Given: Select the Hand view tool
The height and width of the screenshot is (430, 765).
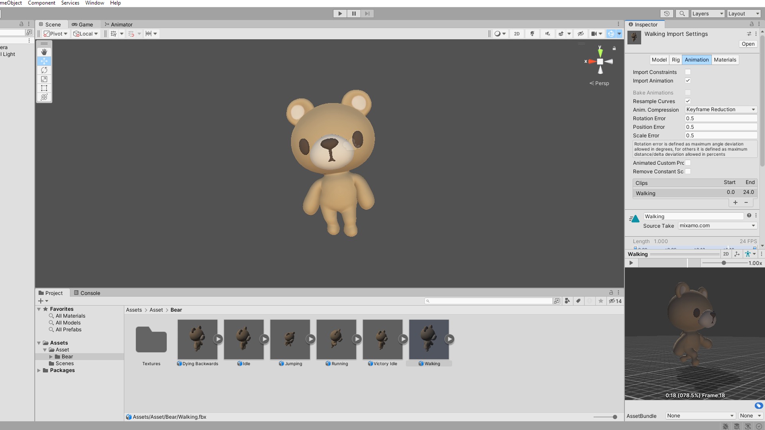Looking at the screenshot, I should pos(44,52).
